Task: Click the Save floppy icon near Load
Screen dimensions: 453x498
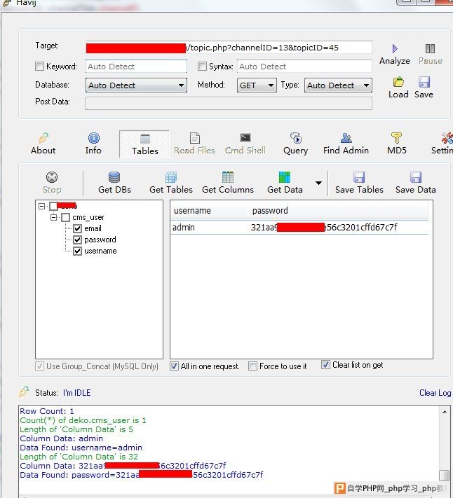Action: tap(424, 82)
